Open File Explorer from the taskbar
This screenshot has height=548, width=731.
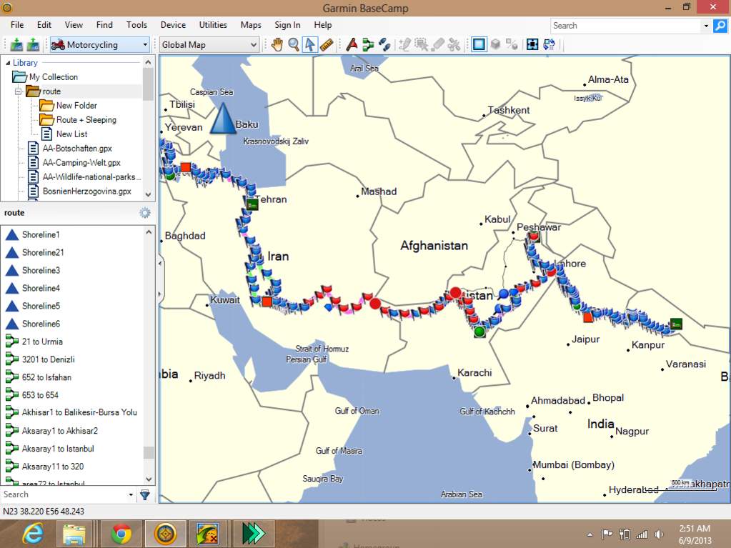[x=74, y=534]
